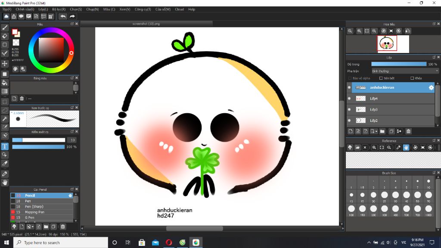Toggle the Xén bớt checkbox

pyautogui.click(x=381, y=78)
